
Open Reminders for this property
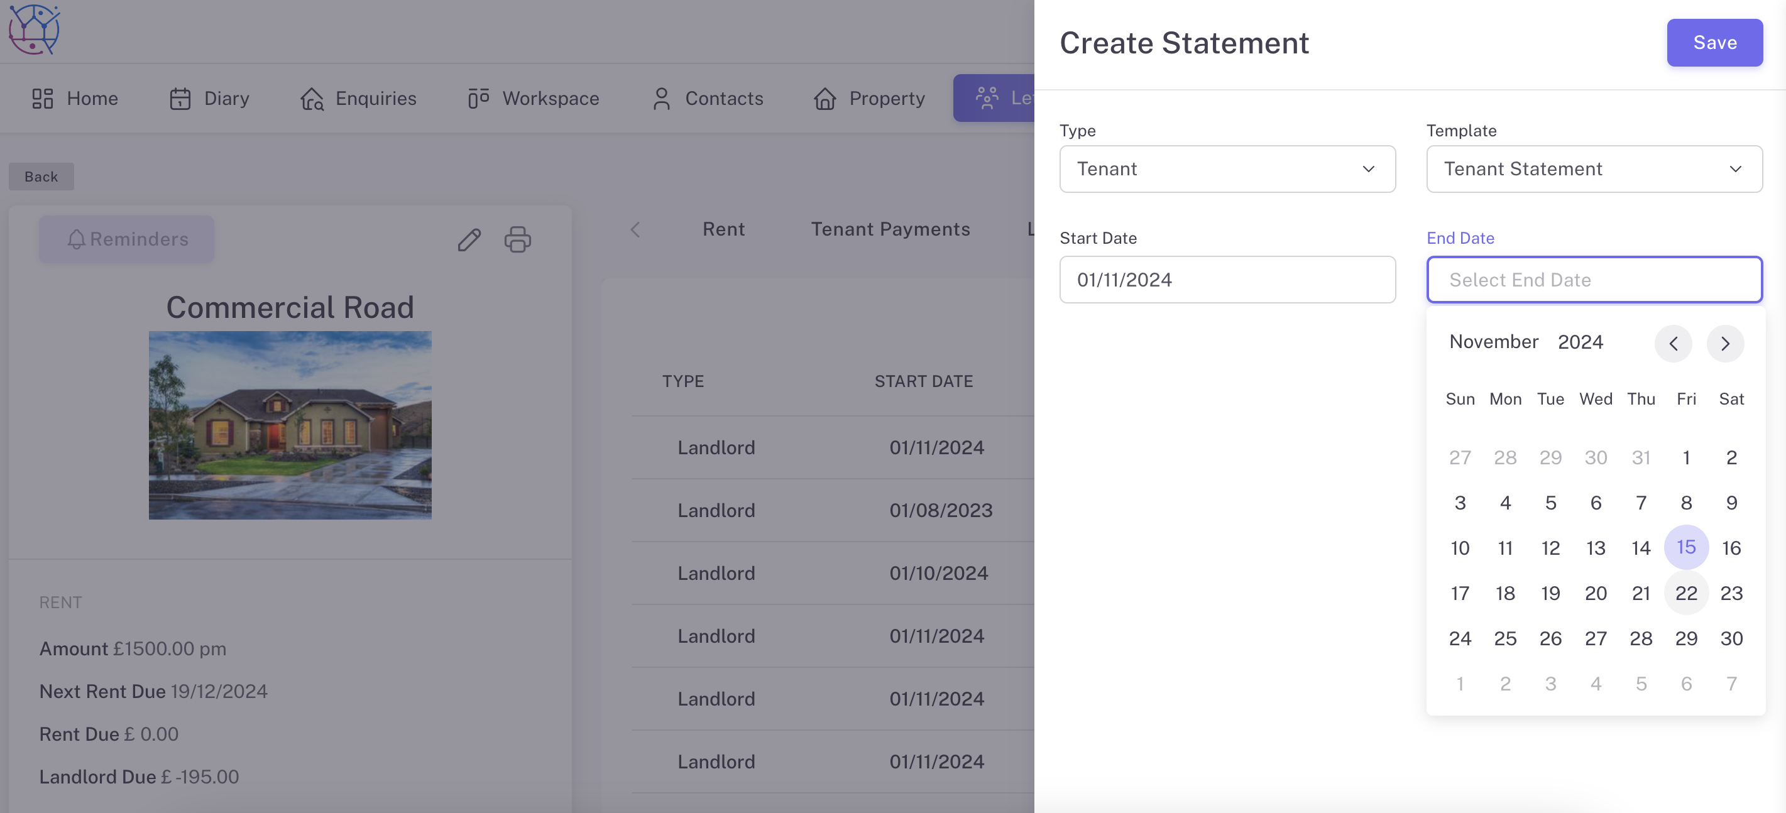[127, 239]
